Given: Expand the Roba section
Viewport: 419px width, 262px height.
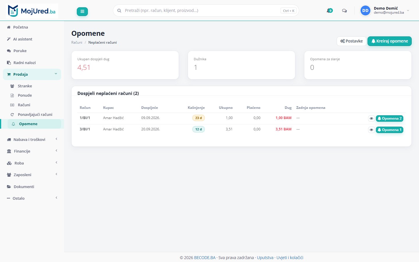Looking at the screenshot, I should pyautogui.click(x=32, y=163).
